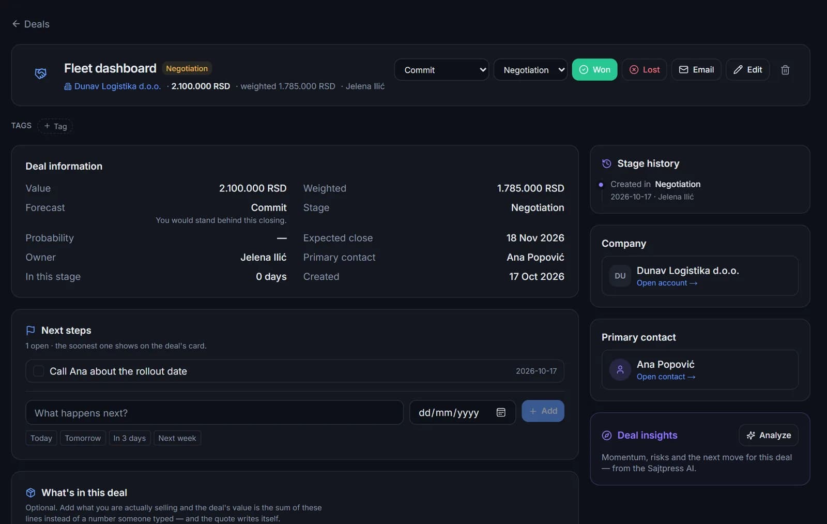Open the Commit forecast dropdown
Viewport: 827px width, 524px height.
tap(441, 70)
